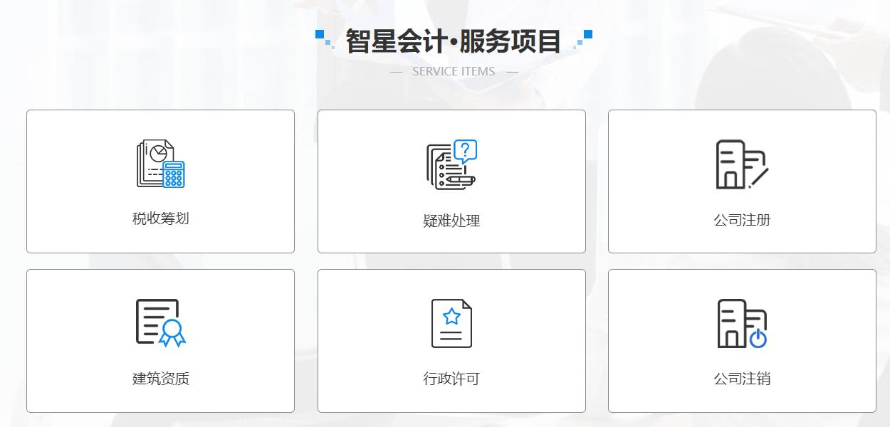Open the 税收筹划 service label
This screenshot has width=890, height=427.
pos(161,218)
